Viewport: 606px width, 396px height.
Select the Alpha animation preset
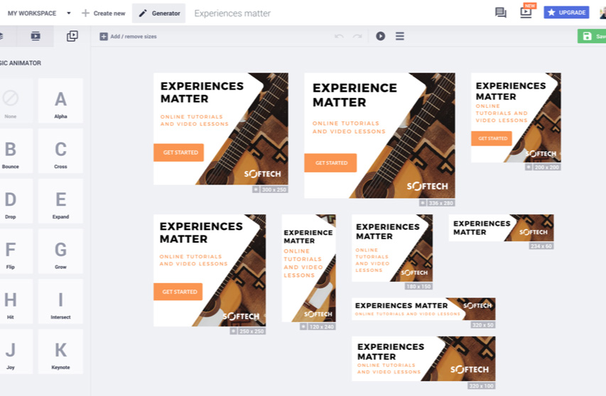60,101
